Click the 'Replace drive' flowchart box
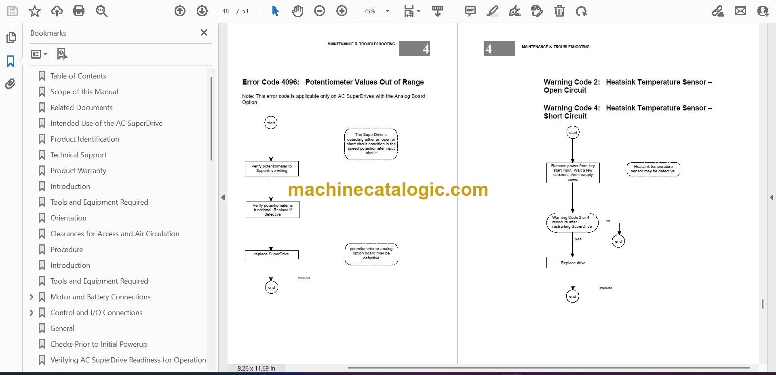 pyautogui.click(x=573, y=263)
